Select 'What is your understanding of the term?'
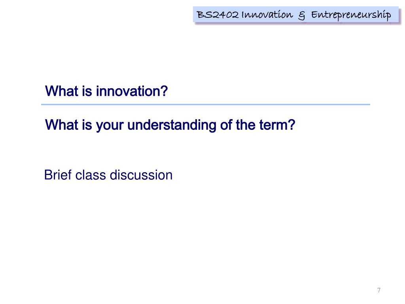This screenshot has width=405, height=304. click(x=170, y=125)
